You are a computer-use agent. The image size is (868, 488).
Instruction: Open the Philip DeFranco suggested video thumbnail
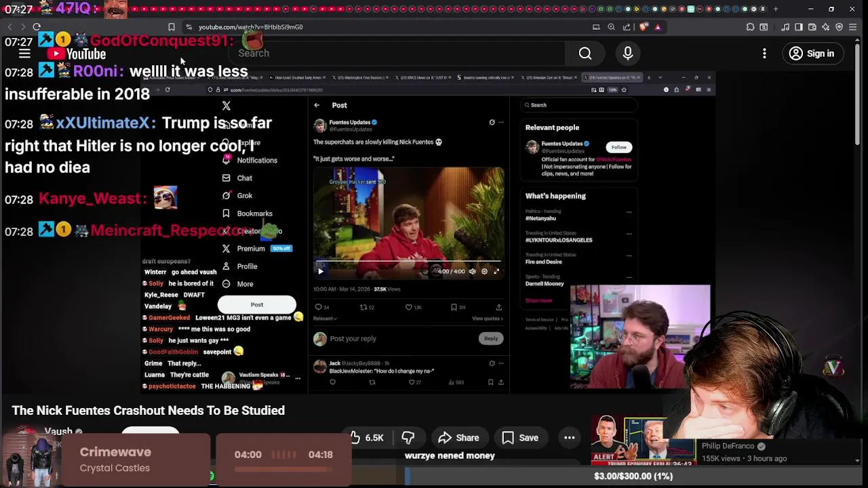coord(644,442)
